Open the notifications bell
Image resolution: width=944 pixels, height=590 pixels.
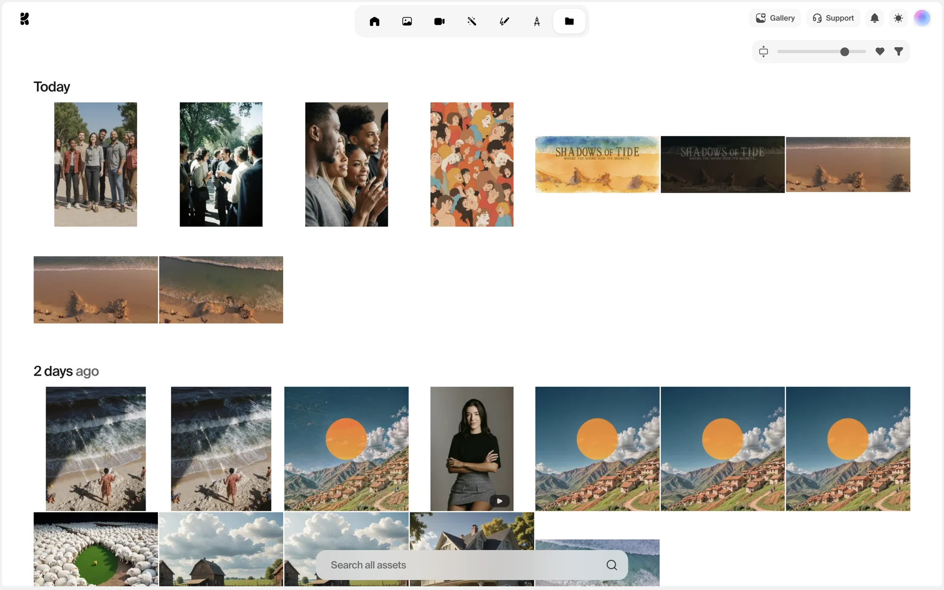click(874, 18)
